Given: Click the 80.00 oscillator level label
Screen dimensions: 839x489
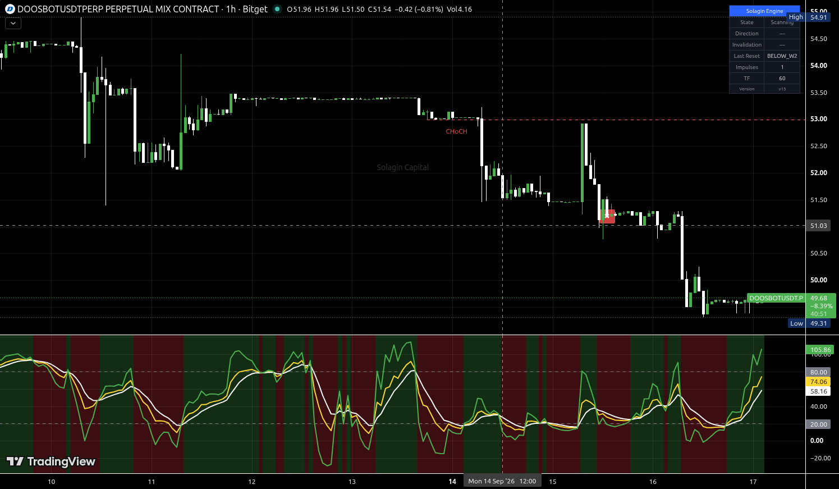Looking at the screenshot, I should pyautogui.click(x=819, y=372).
